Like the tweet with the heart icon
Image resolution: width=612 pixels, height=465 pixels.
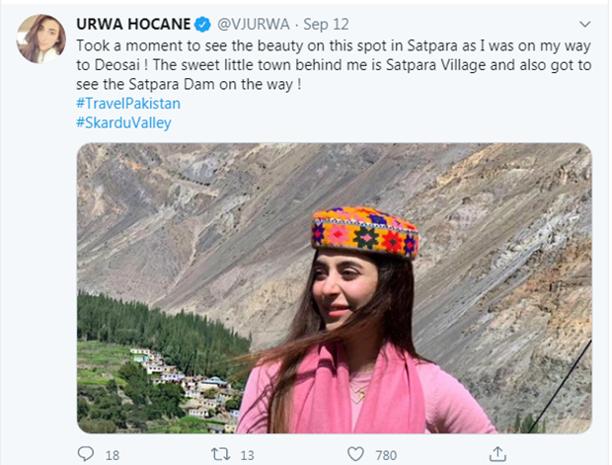(x=355, y=454)
